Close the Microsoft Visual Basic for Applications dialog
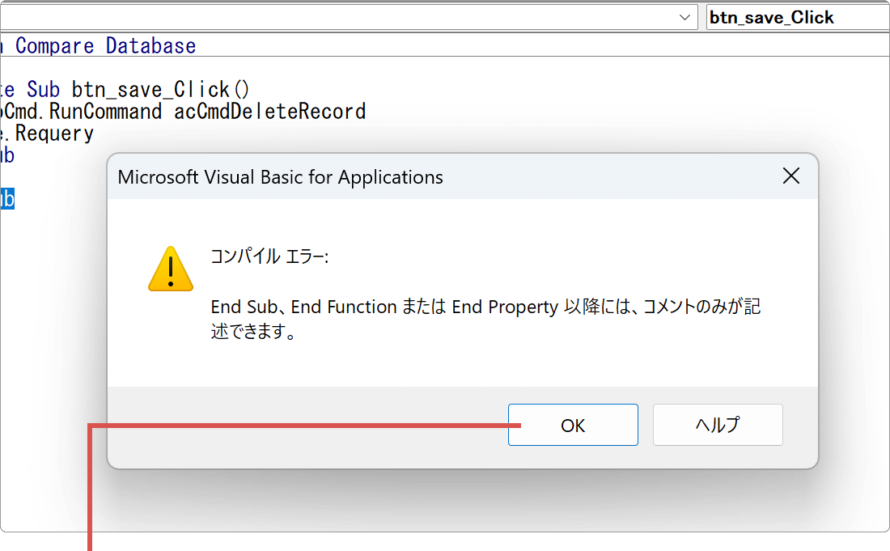The image size is (890, 551). pos(790,176)
